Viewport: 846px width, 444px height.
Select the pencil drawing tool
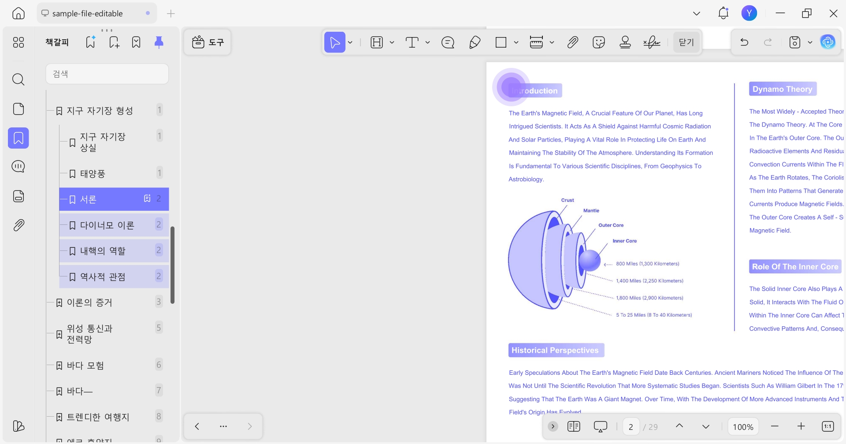pyautogui.click(x=475, y=42)
